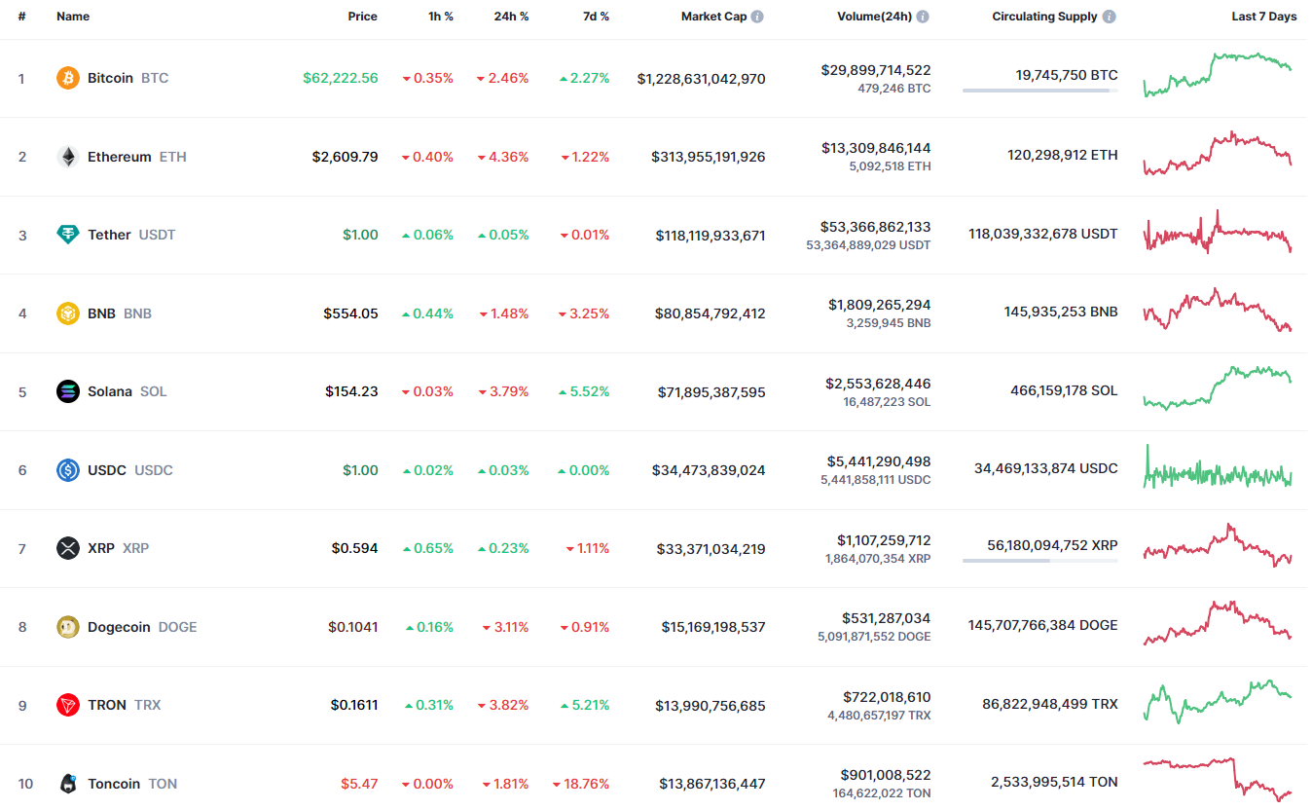The image size is (1312, 810).
Task: Open the BNB coin page link
Action: coord(101,313)
